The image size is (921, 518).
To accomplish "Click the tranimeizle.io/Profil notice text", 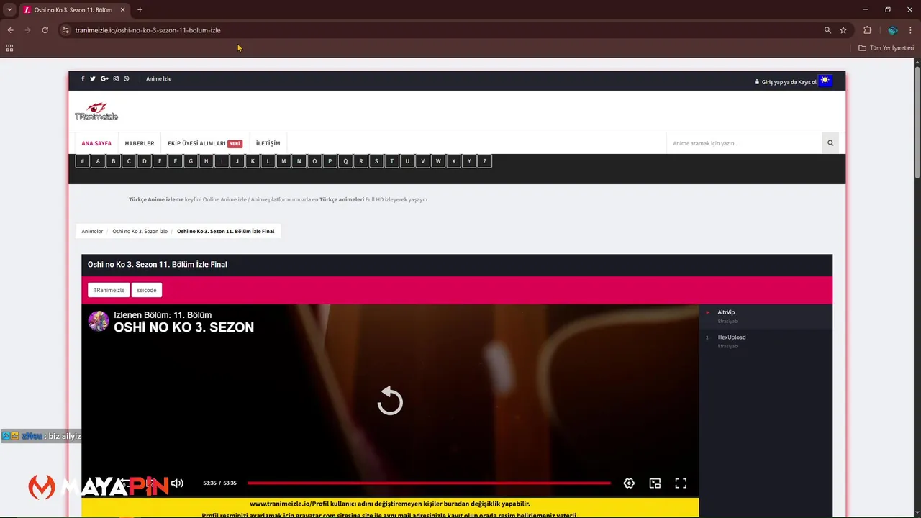I will pos(390,504).
